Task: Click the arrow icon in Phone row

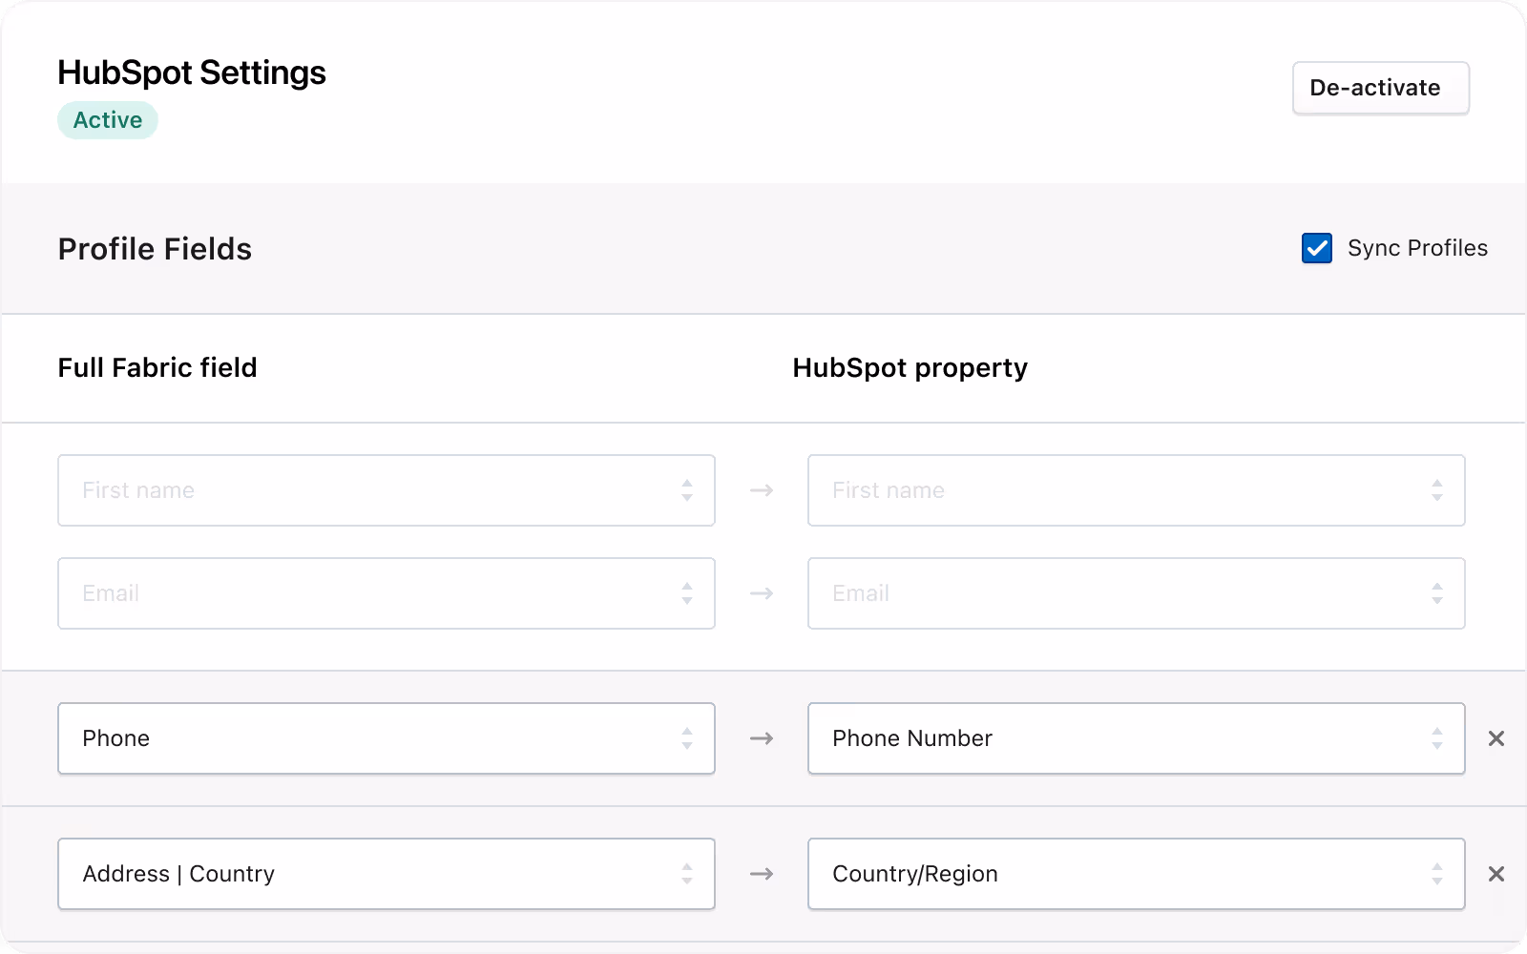Action: point(762,738)
